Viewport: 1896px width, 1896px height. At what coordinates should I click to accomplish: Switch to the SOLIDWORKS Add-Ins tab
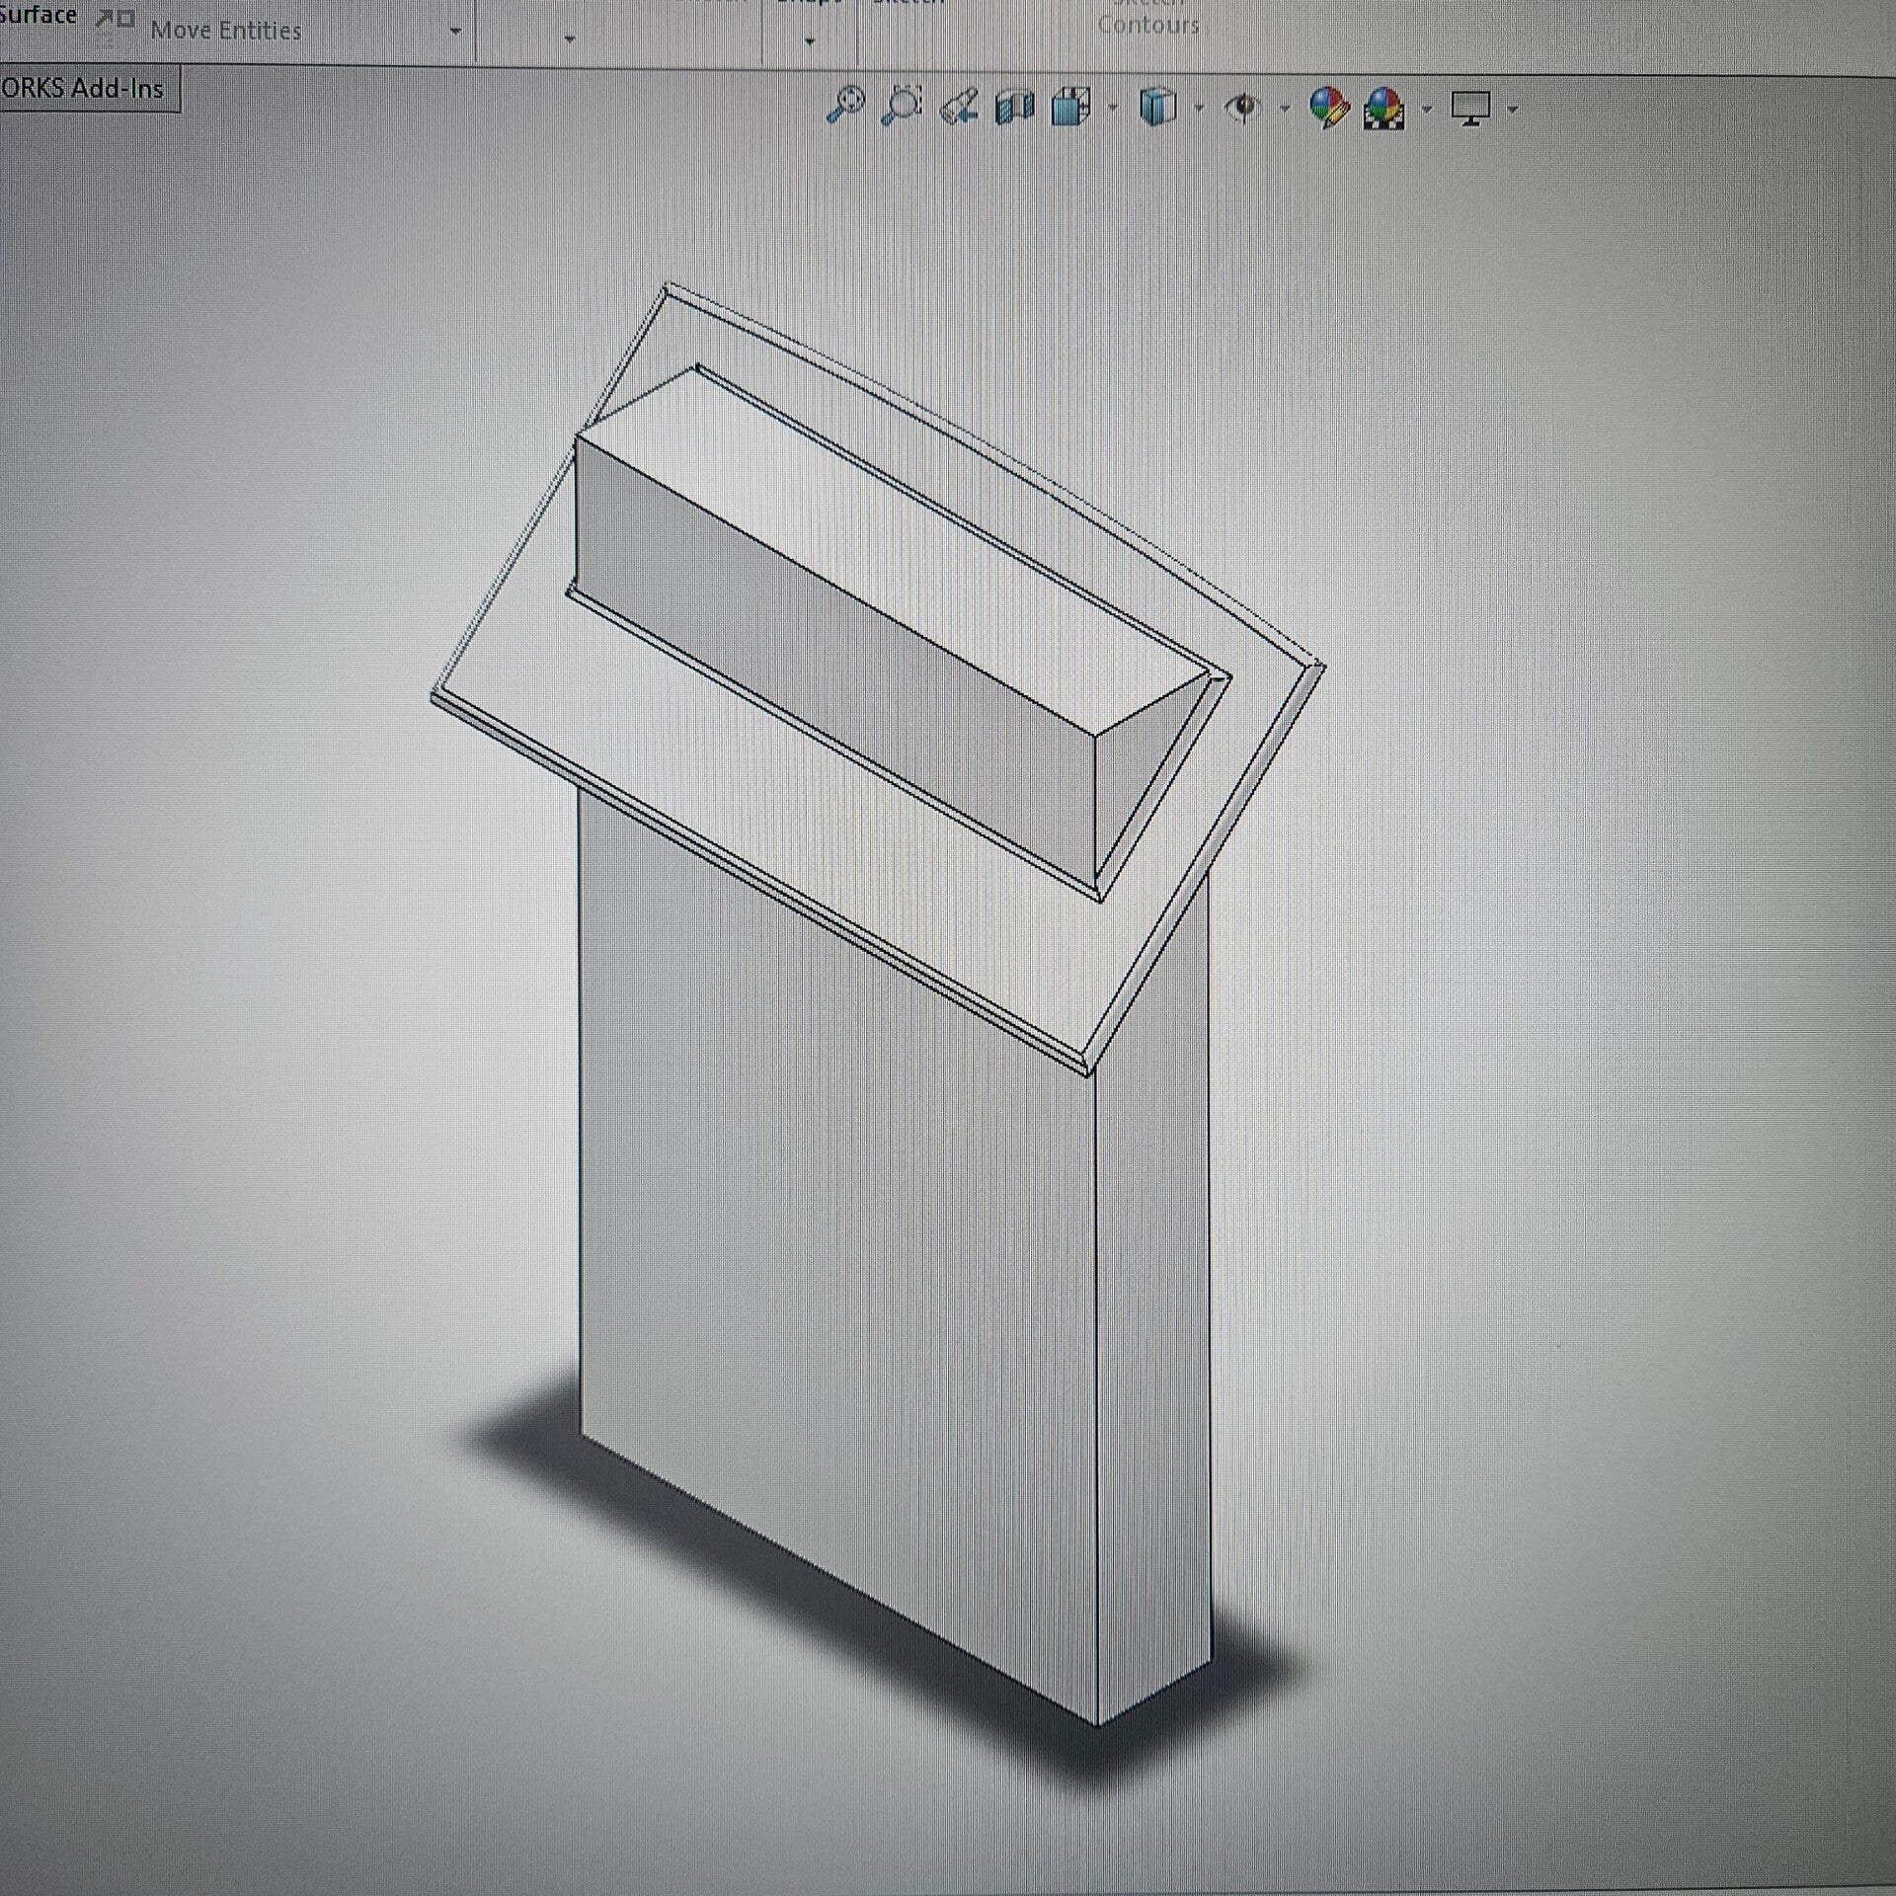click(87, 89)
